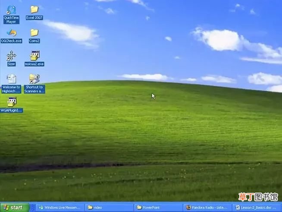Image resolution: width=282 pixels, height=212 pixels.
Task: Switch to Lesson 2_Basics.doc taskbar button
Action: (x=257, y=208)
